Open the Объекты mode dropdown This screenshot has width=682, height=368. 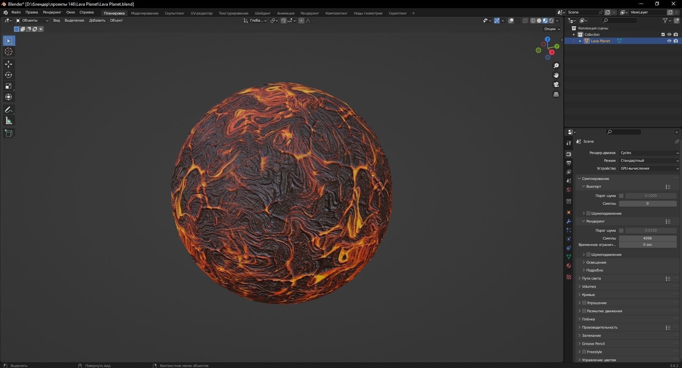click(32, 21)
